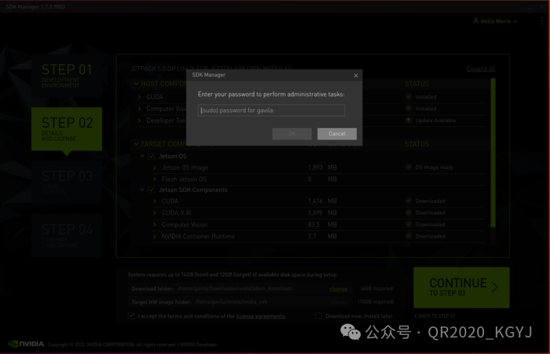Open the three-dot options menu
The image size is (550, 354).
pyautogui.click(x=542, y=21)
